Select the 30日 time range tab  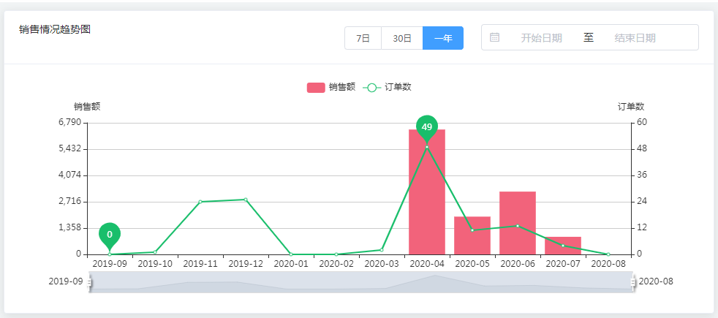coord(402,38)
